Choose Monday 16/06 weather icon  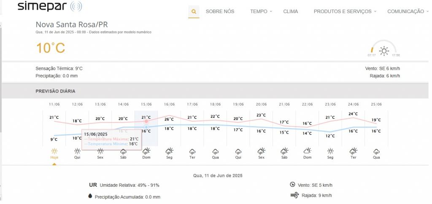pyautogui.click(x=169, y=151)
